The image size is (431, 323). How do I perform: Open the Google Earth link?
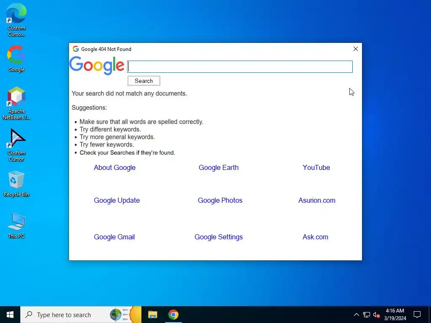tap(218, 167)
